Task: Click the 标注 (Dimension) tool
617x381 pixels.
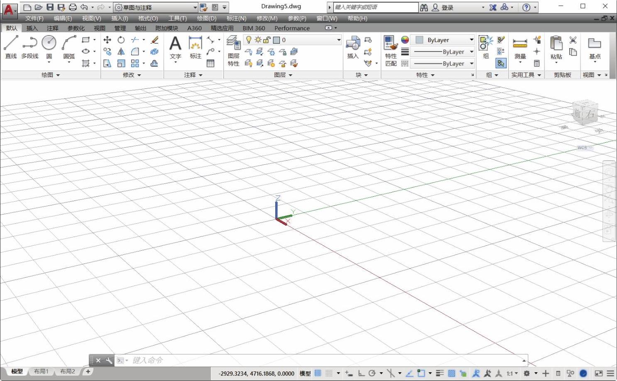Action: click(x=195, y=47)
